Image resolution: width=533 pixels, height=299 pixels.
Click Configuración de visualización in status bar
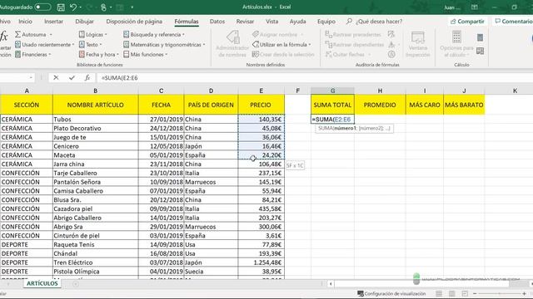[x=391, y=293]
